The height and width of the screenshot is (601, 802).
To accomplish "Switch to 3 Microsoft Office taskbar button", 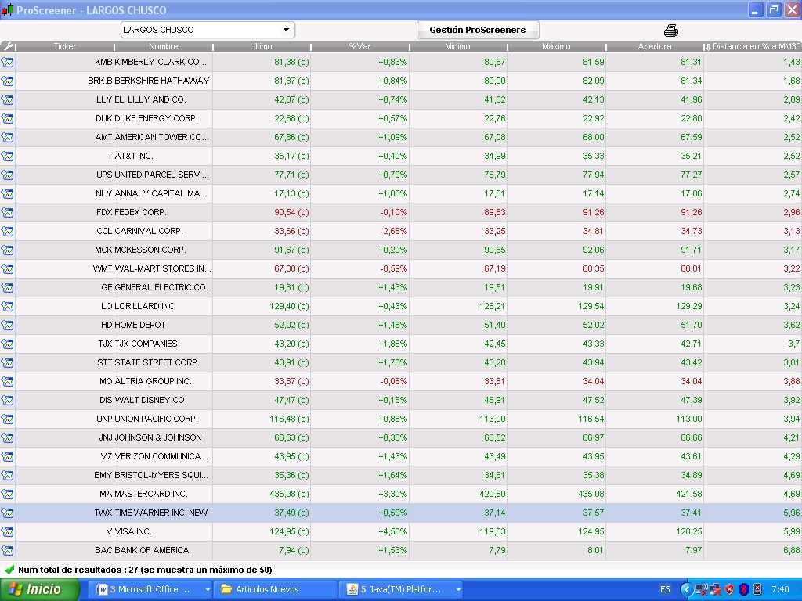I will tap(148, 589).
